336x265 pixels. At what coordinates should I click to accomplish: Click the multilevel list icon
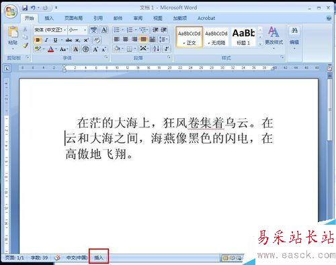[x=142, y=30]
